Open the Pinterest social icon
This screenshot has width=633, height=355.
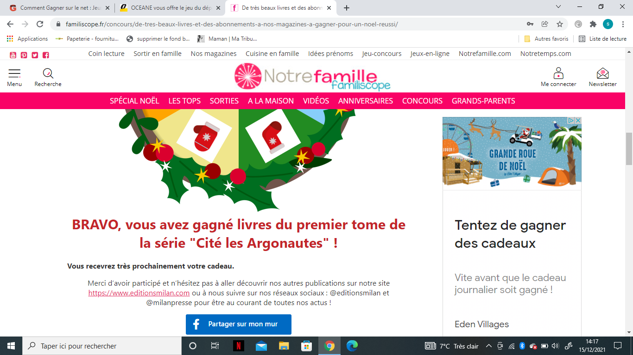pos(24,55)
